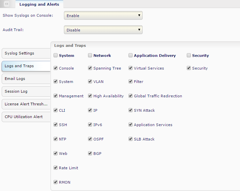Select the Logging and Alerts tab
The width and height of the screenshot is (240, 191).
[x=39, y=4]
